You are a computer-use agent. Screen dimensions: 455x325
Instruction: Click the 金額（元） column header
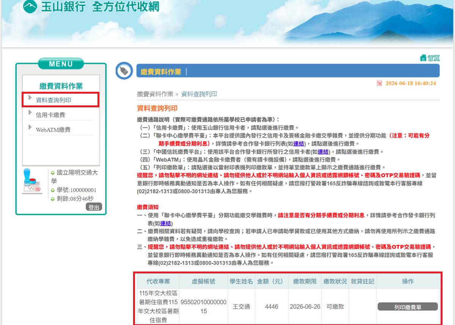tap(271, 281)
